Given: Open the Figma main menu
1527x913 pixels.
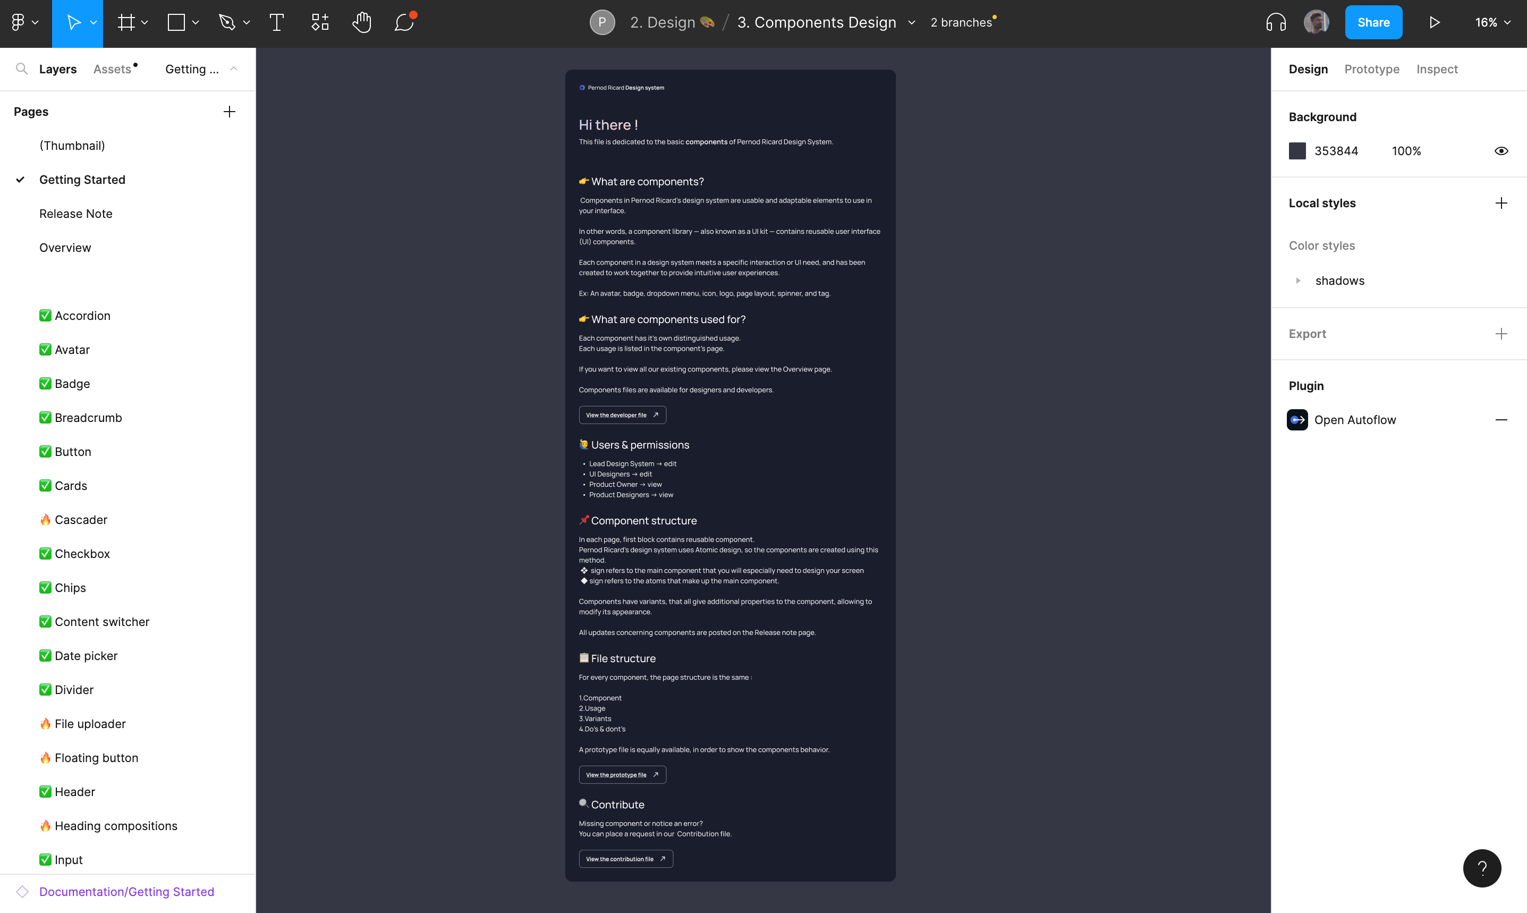Looking at the screenshot, I should tap(23, 23).
